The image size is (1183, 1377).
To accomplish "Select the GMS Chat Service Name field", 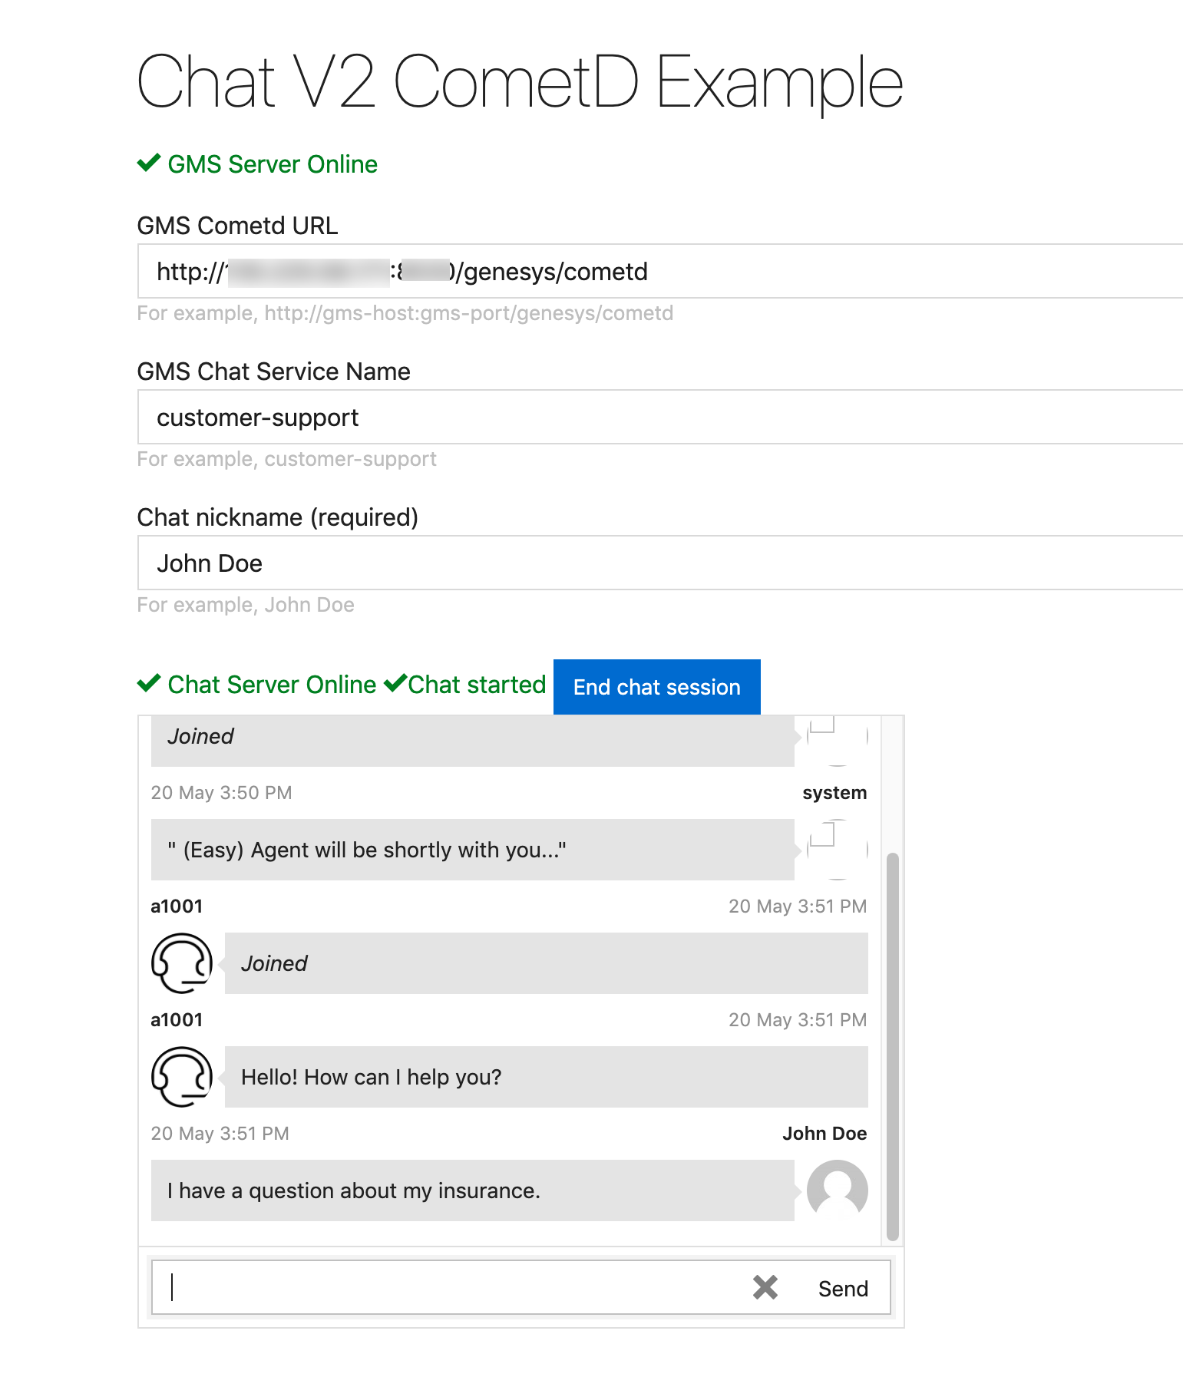I will [x=660, y=417].
